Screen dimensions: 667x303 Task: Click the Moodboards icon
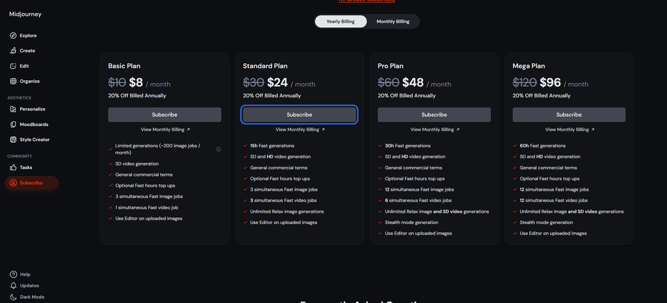[13, 125]
